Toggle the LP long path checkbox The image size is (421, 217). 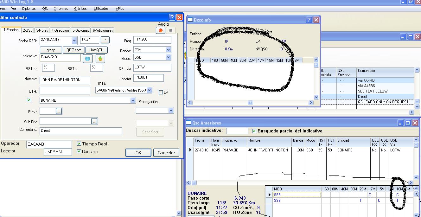click(161, 93)
